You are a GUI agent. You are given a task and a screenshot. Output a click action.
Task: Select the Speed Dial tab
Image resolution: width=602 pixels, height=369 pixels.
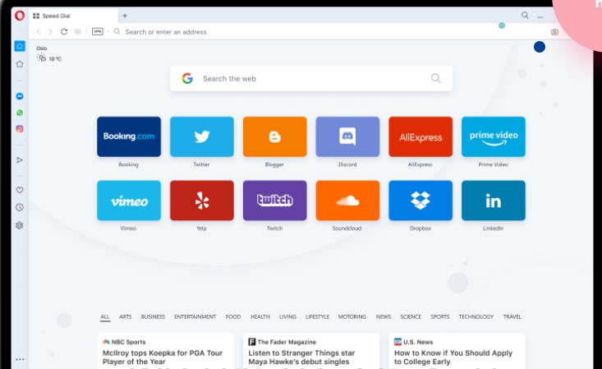[72, 16]
